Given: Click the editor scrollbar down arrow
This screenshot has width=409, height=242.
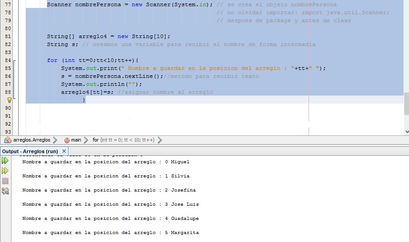Looking at the screenshot, I should (x=406, y=131).
